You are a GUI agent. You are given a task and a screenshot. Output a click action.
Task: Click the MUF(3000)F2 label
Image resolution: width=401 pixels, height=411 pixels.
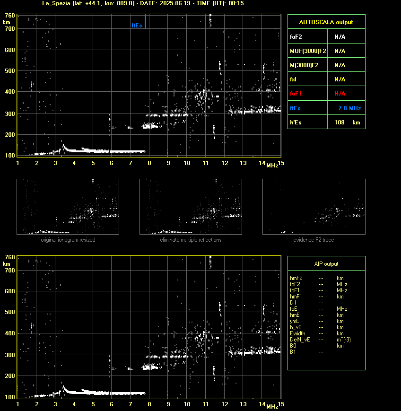tap(308, 51)
